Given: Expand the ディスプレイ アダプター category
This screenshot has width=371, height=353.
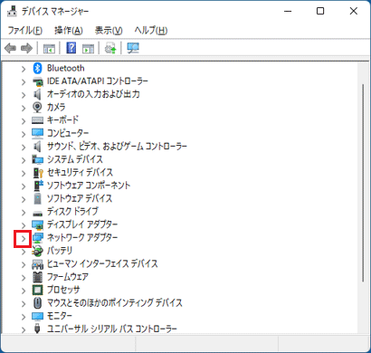Looking at the screenshot, I should [x=24, y=225].
